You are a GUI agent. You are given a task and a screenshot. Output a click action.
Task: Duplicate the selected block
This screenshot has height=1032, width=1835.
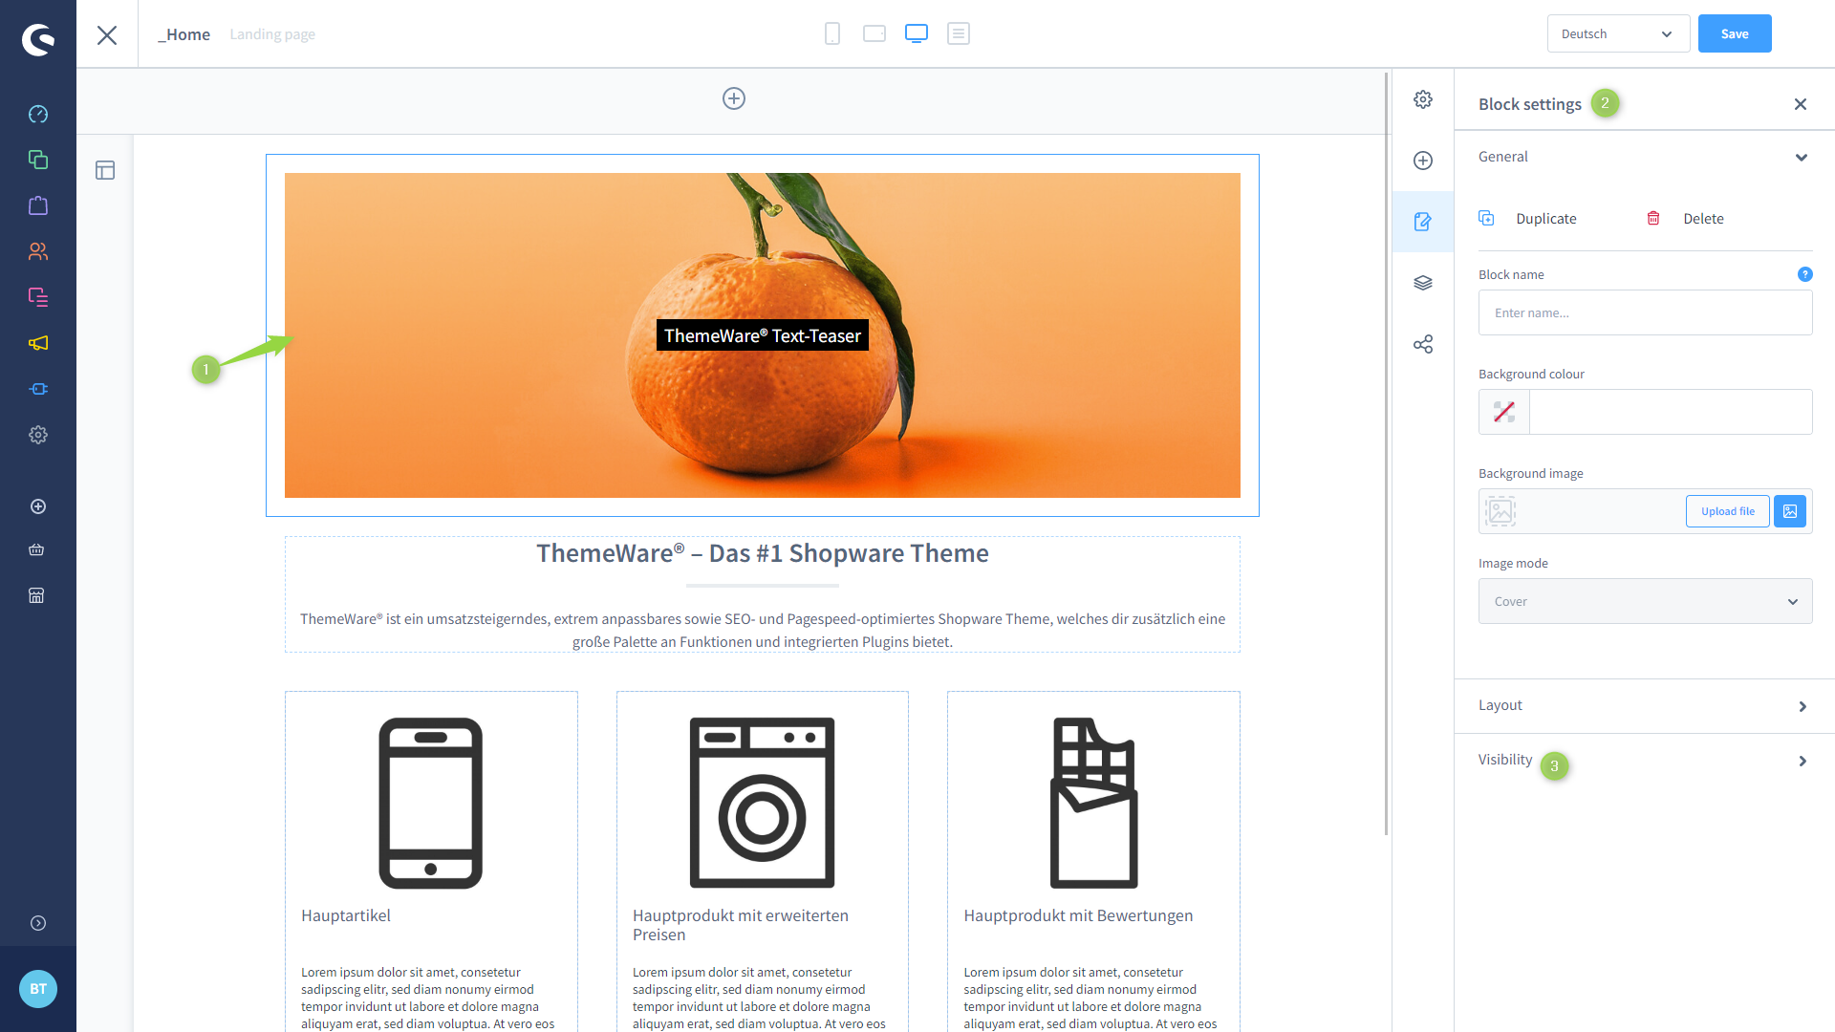pos(1528,219)
